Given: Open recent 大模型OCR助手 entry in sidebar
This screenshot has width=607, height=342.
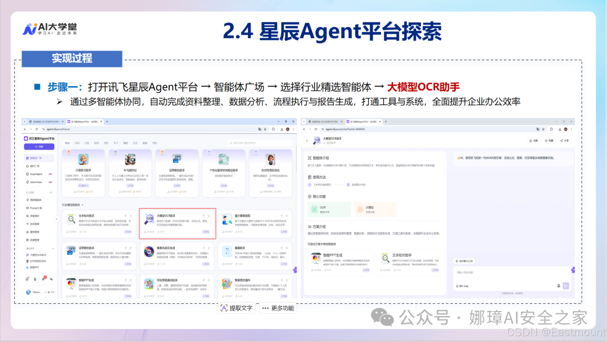Looking at the screenshot, I should [37, 255].
